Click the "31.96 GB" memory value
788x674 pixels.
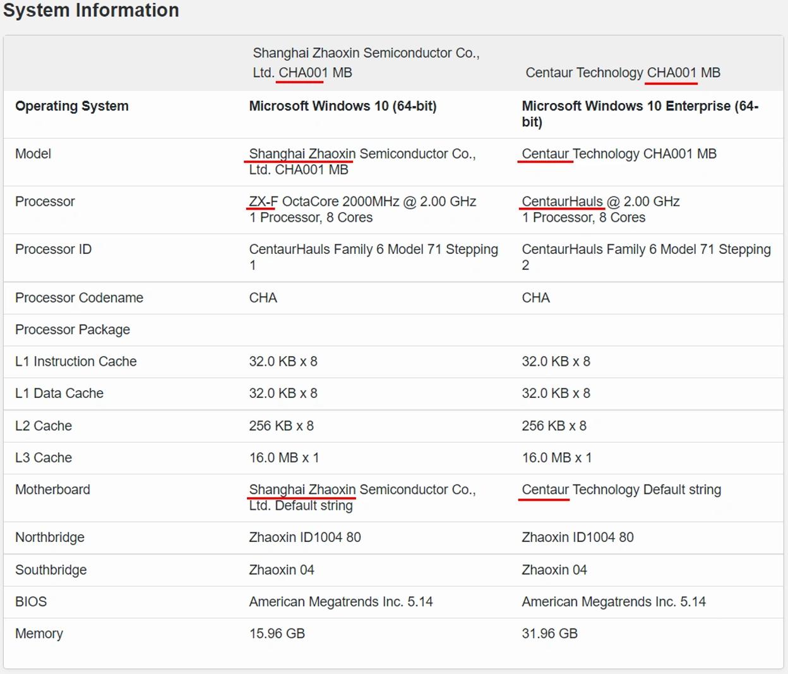point(550,634)
